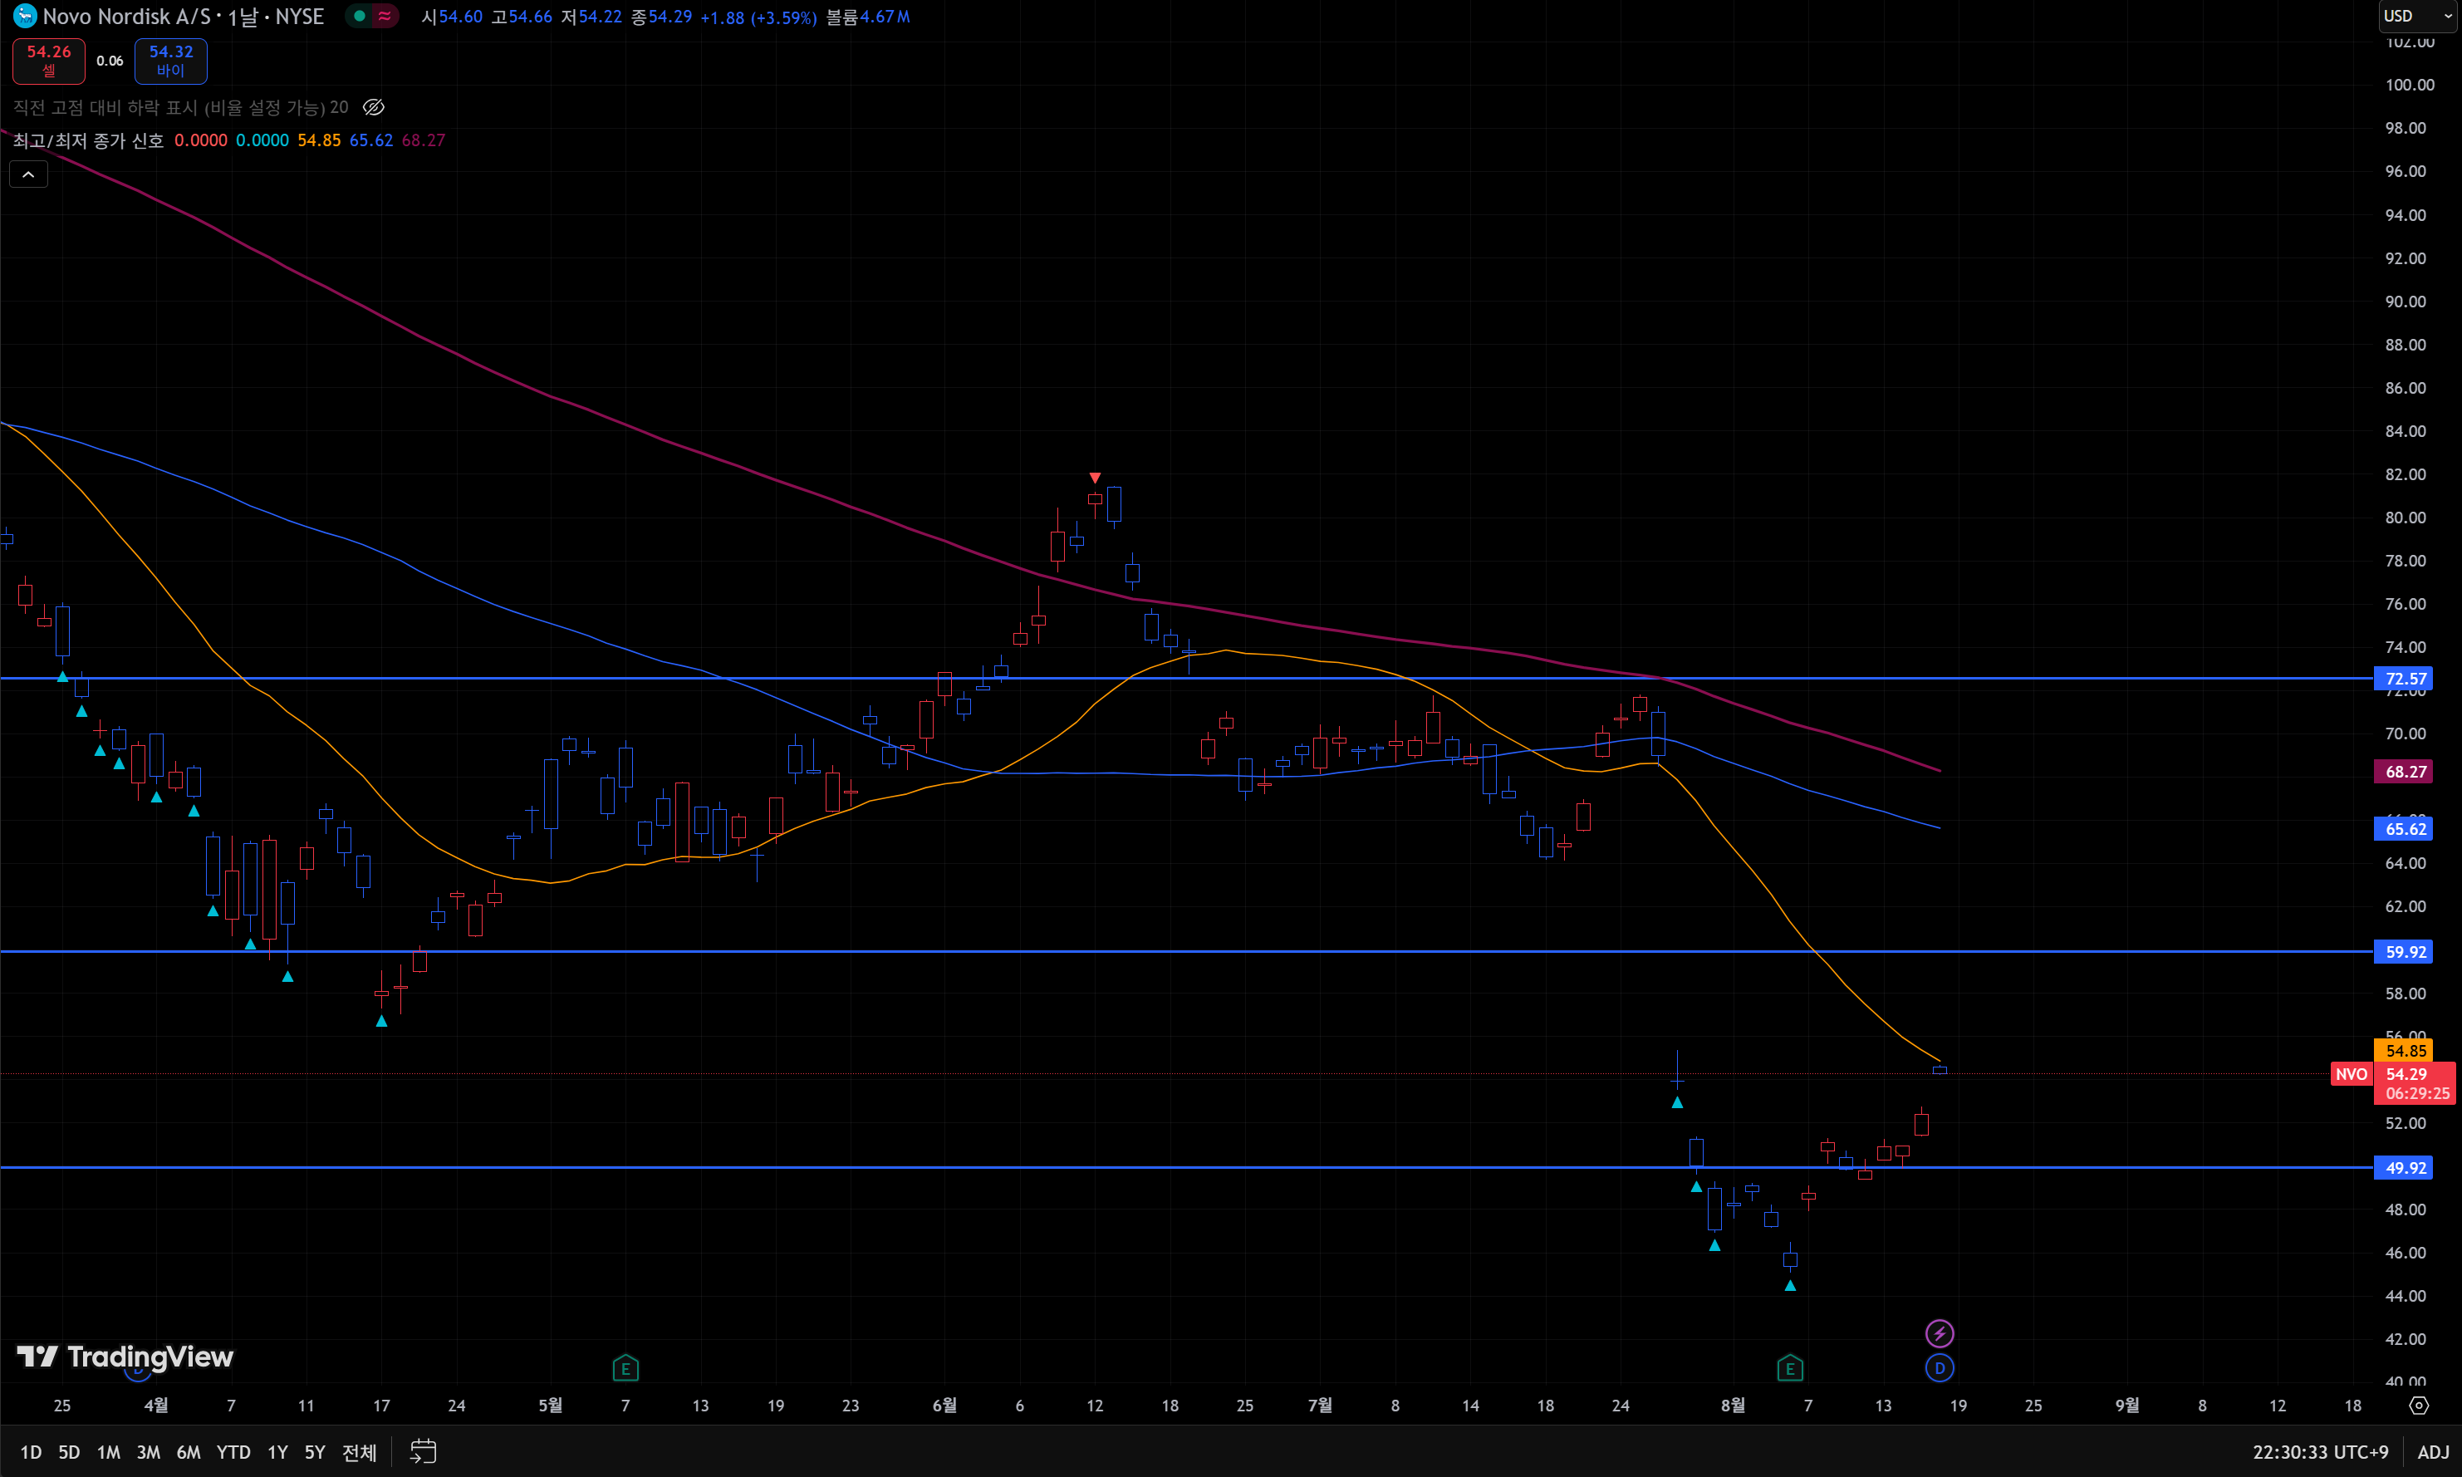The height and width of the screenshot is (1477, 2462).
Task: Click the TradingView logo
Action: pos(125,1357)
